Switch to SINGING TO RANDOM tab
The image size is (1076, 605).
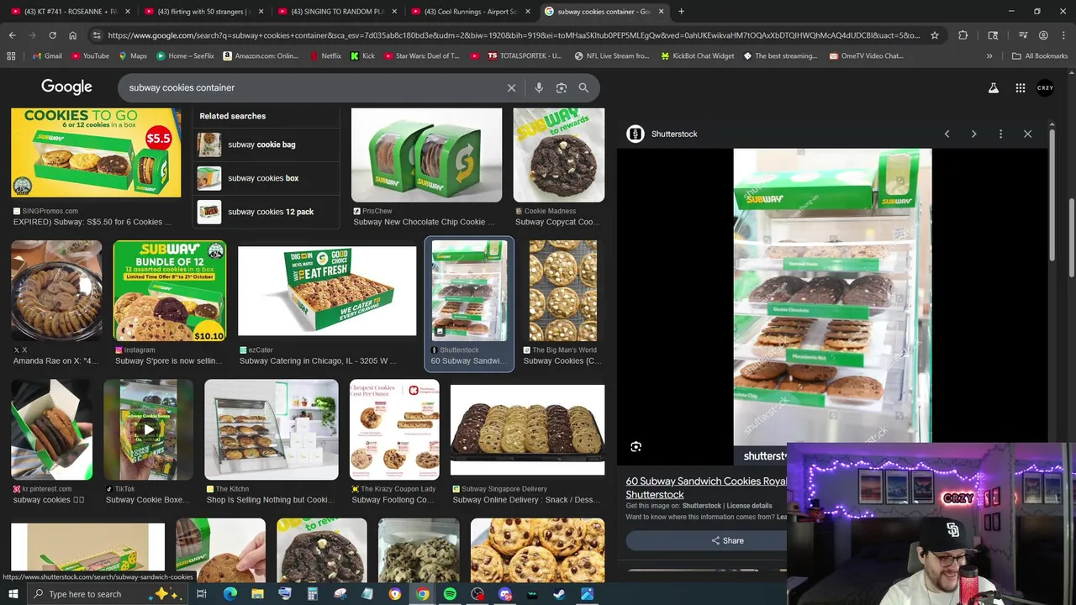(x=335, y=11)
